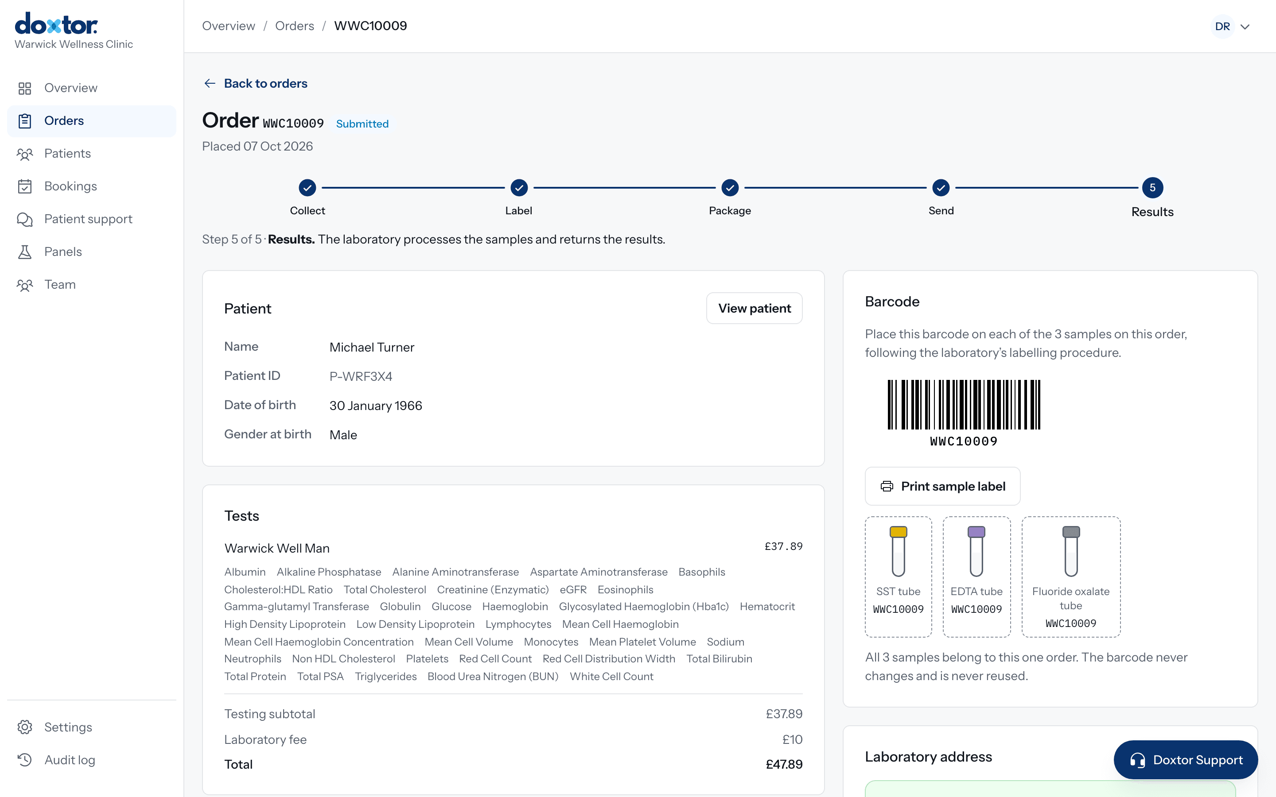Open Overview in the sidebar
Image resolution: width=1276 pixels, height=797 pixels.
click(92, 88)
